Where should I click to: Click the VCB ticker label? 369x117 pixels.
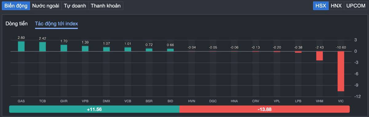[128, 101]
